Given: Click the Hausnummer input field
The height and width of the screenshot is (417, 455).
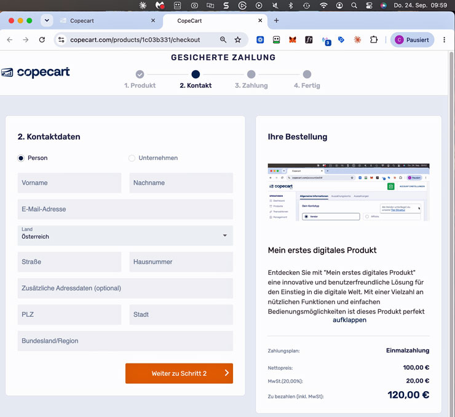Looking at the screenshot, I should (181, 262).
